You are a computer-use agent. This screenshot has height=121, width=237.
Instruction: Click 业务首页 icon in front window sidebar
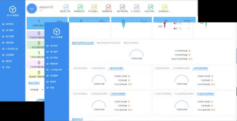[47, 46]
